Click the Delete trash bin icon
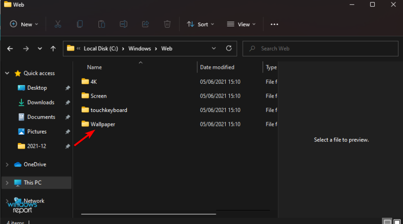The width and height of the screenshot is (403, 224). coord(167,24)
